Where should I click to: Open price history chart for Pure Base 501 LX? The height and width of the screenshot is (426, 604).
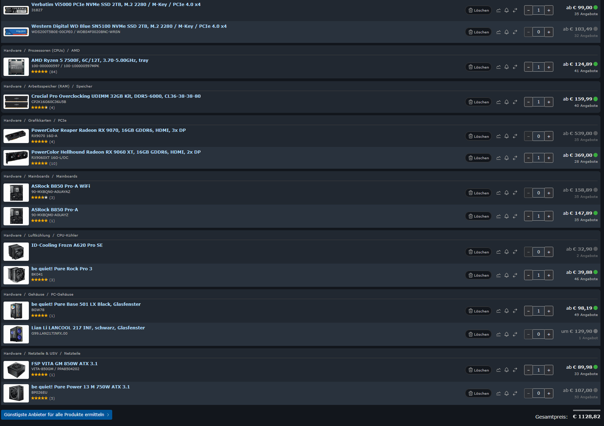coord(498,311)
